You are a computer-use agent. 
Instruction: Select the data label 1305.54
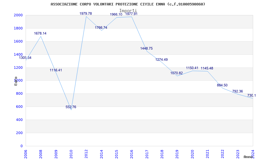point(25,58)
